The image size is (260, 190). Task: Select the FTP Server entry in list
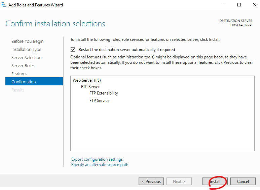(90, 87)
